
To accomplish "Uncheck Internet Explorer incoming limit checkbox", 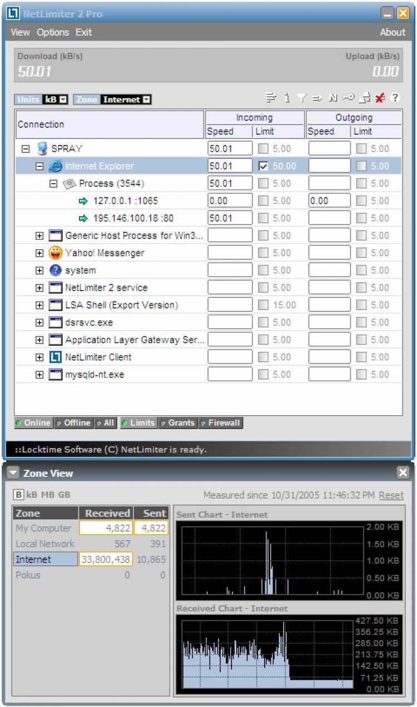I will [x=264, y=166].
